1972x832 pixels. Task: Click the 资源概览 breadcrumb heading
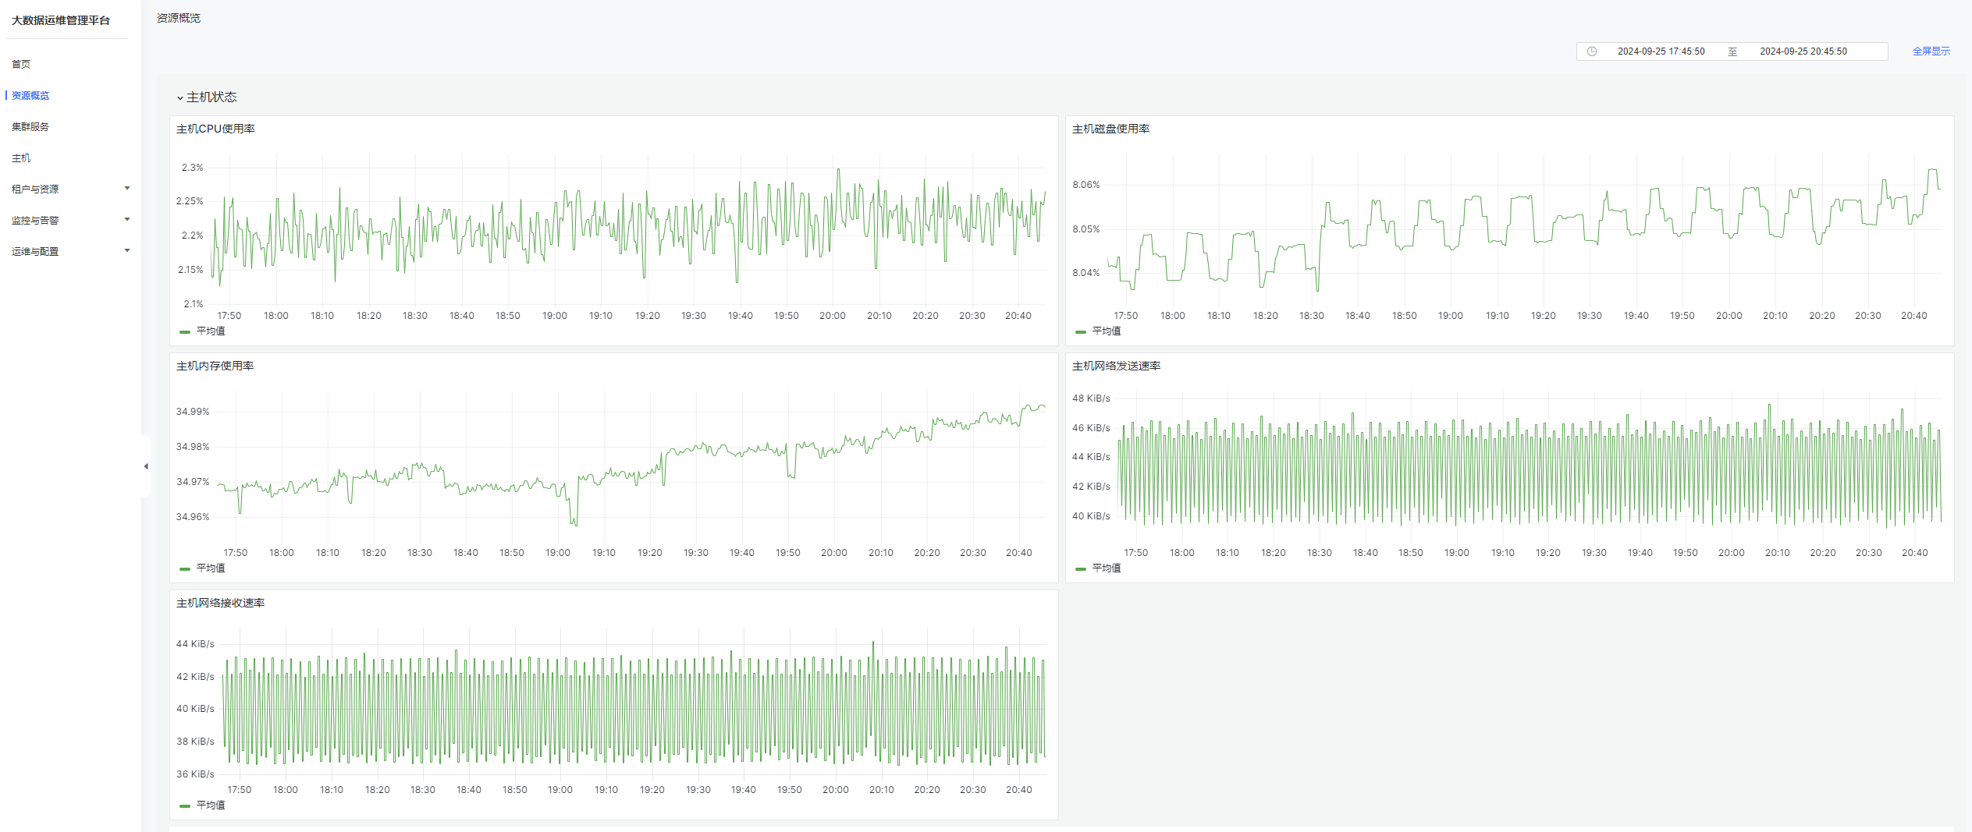tap(179, 18)
